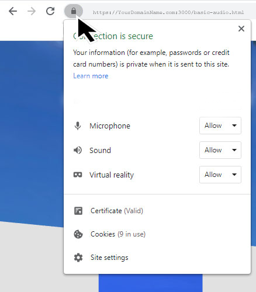This screenshot has height=292, width=256.
Task: Click the Virtual reality headset icon
Action: (78, 175)
